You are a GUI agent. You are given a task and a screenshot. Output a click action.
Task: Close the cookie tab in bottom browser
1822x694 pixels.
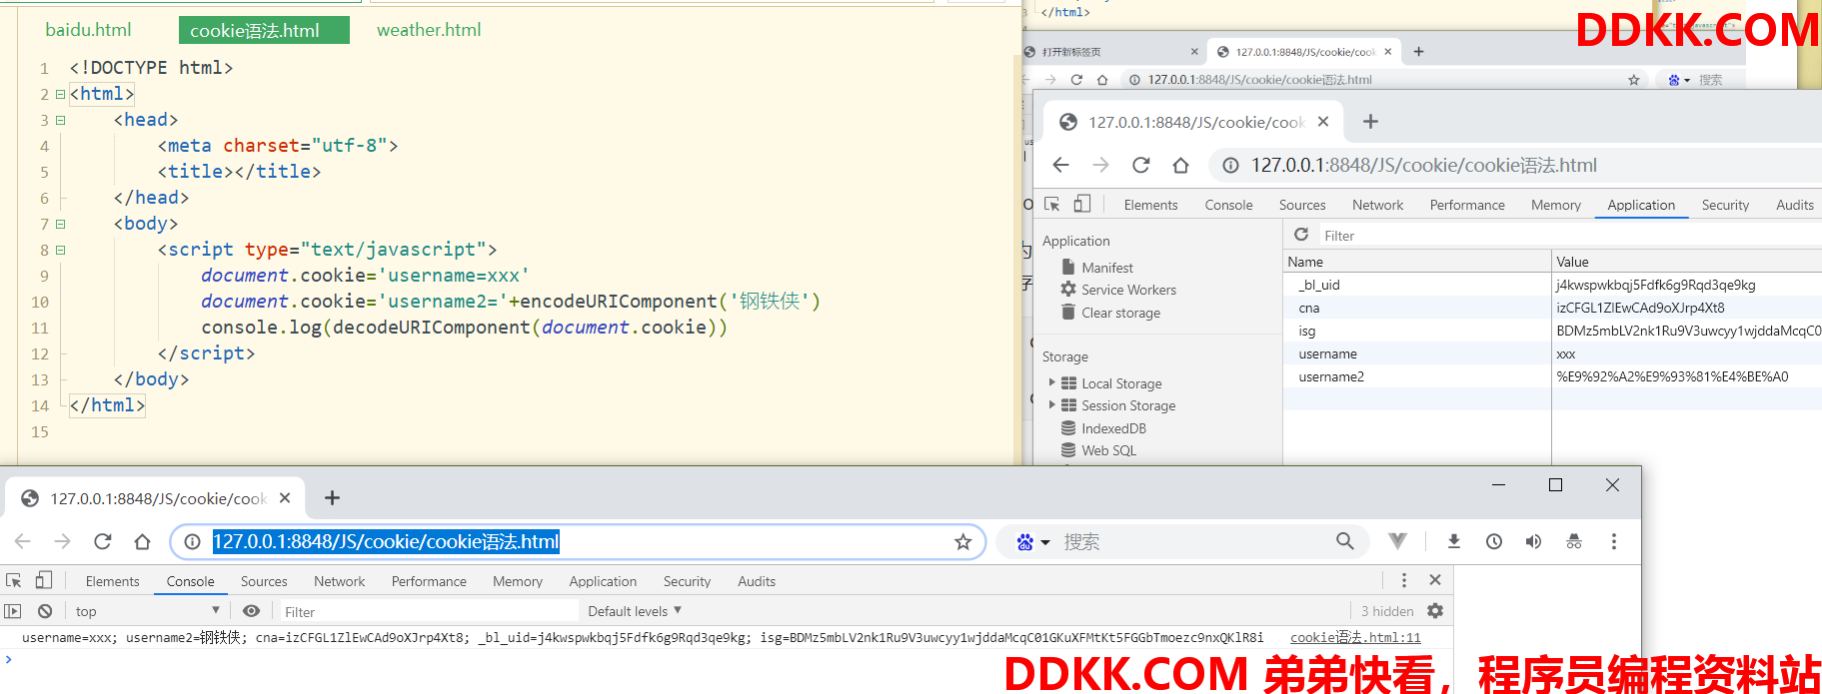tap(285, 497)
